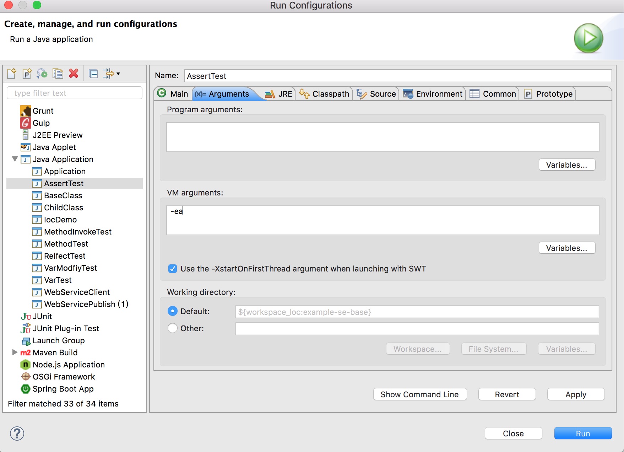Click the Launch Group icon
The image size is (624, 452).
[26, 341]
